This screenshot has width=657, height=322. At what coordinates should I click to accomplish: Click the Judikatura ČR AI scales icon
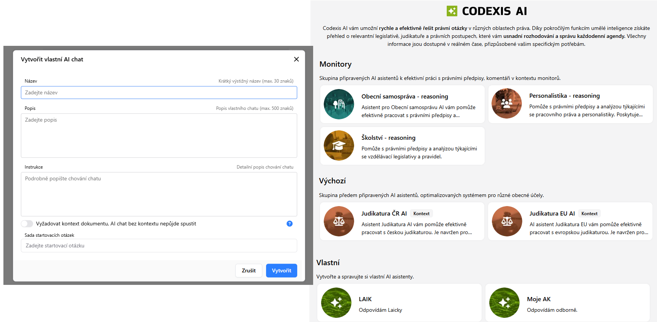(339, 221)
